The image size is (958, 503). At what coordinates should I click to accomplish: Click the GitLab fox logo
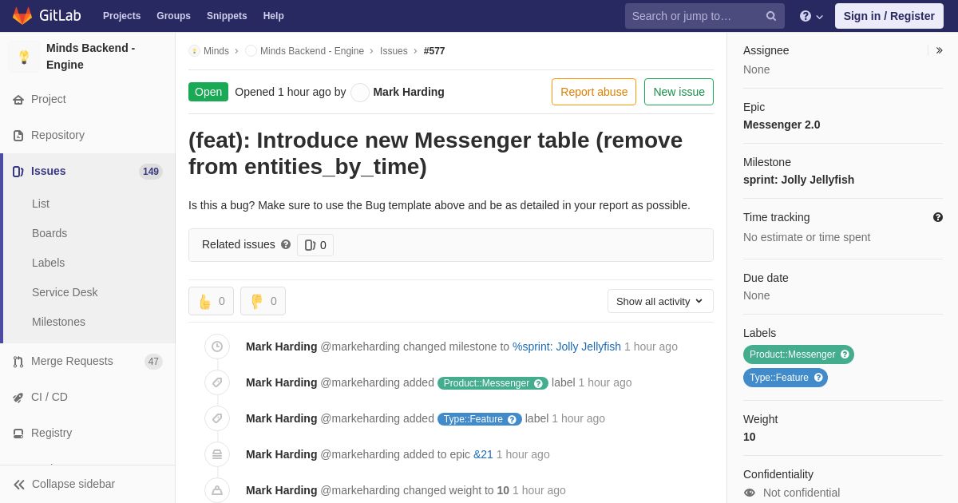22,16
